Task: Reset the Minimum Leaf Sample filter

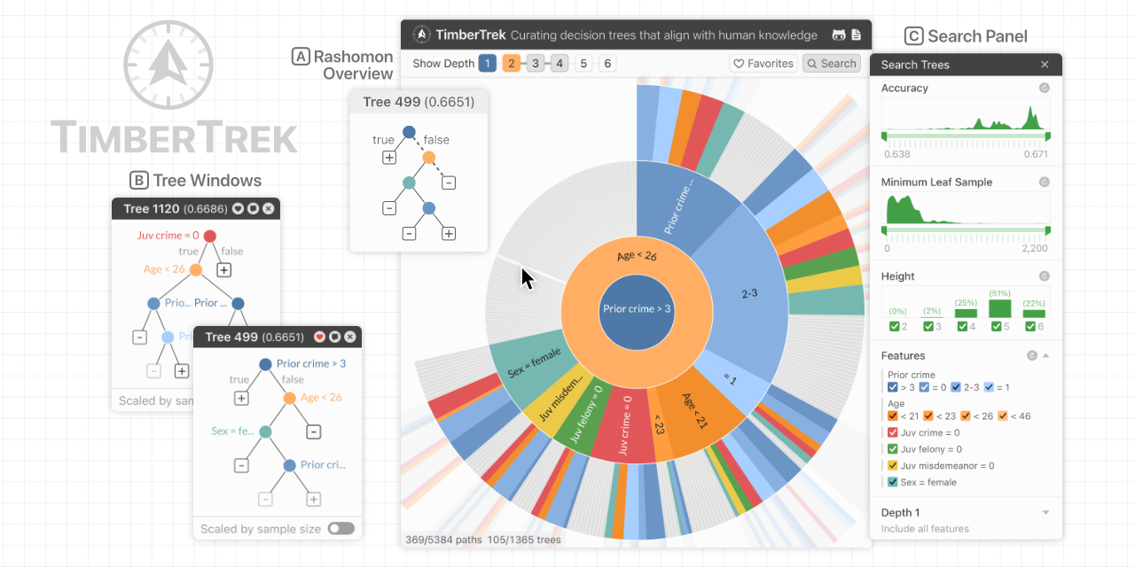Action: pyautogui.click(x=1044, y=182)
